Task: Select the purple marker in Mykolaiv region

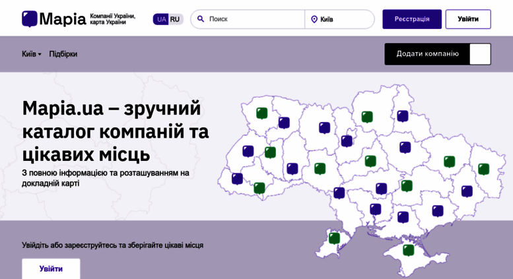Action: click(375, 209)
